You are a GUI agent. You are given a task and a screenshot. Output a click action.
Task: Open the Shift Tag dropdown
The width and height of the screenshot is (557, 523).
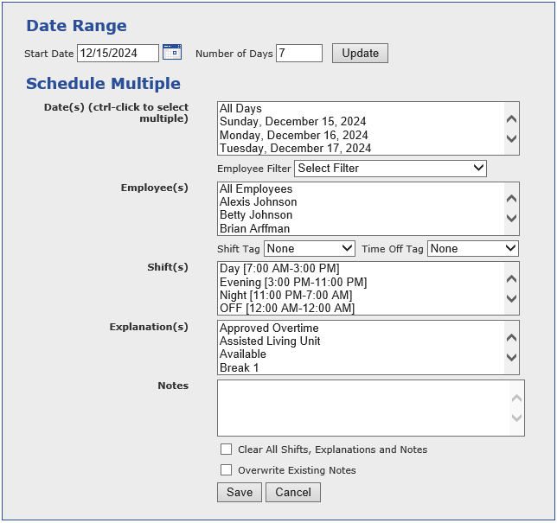pos(310,249)
